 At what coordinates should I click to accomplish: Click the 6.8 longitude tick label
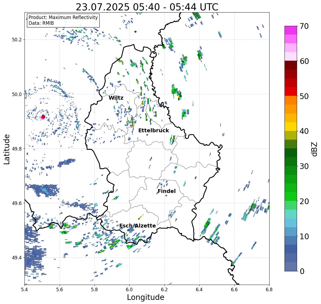tap(269, 290)
